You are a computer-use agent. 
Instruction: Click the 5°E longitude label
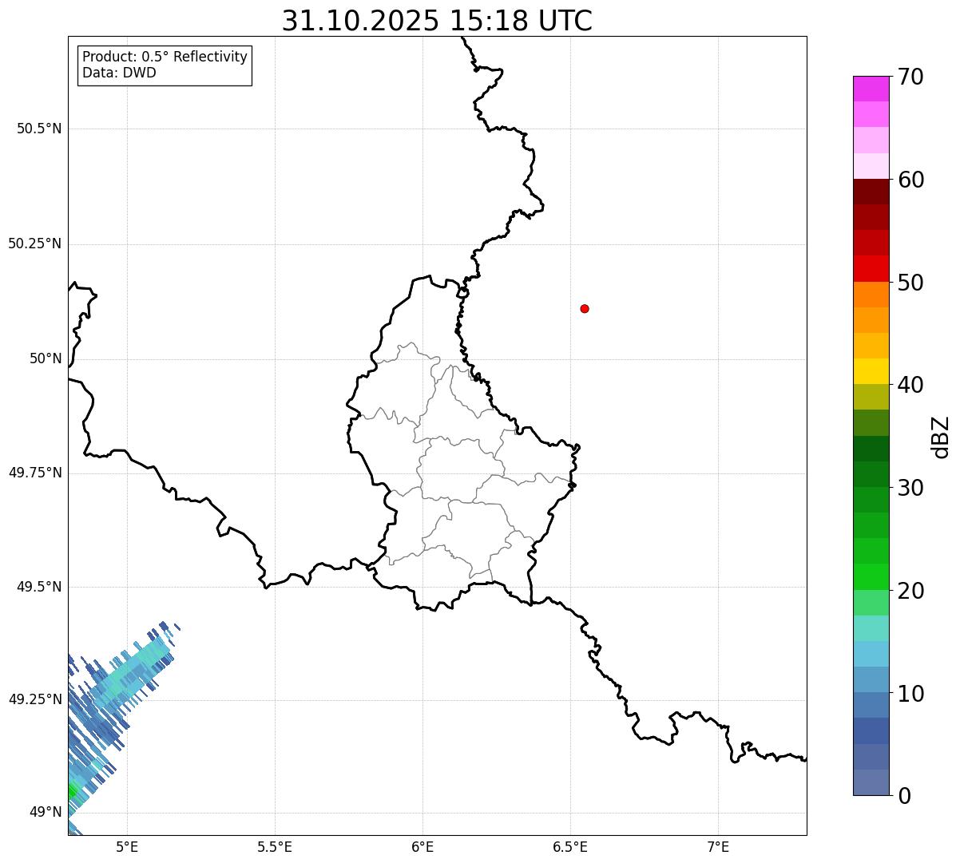pos(127,846)
